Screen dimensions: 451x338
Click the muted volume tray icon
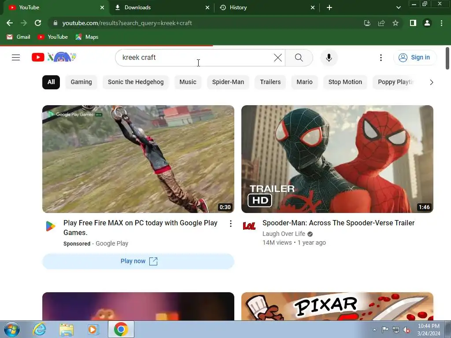(x=407, y=330)
